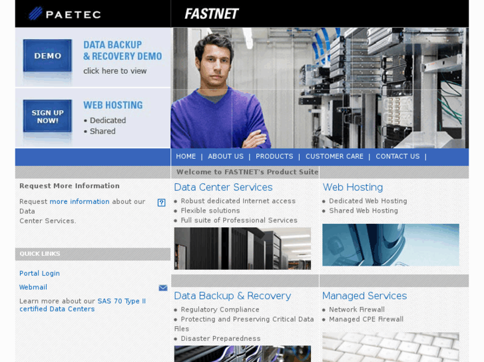The width and height of the screenshot is (484, 362).
Task: Click the PAETEC logo
Action: coord(65,14)
